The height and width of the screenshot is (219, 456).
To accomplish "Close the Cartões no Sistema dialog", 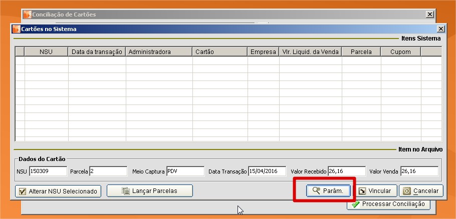I will coord(440,29).
